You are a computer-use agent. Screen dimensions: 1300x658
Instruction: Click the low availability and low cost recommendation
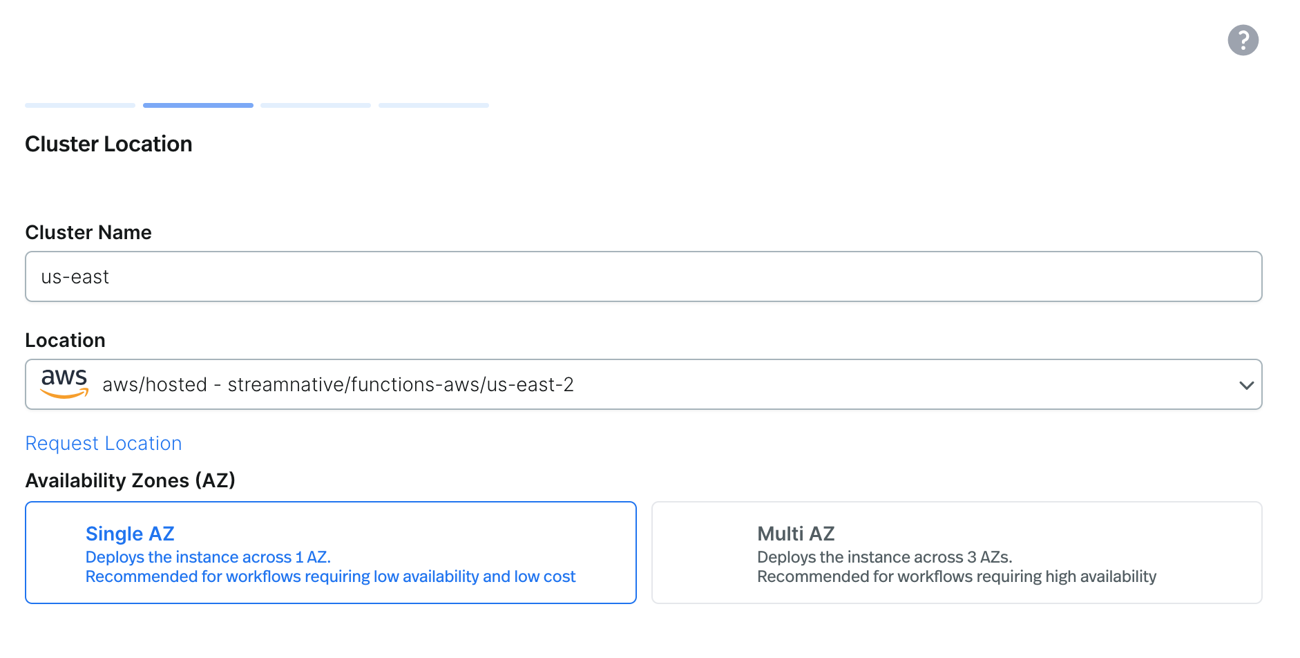pyautogui.click(x=330, y=576)
